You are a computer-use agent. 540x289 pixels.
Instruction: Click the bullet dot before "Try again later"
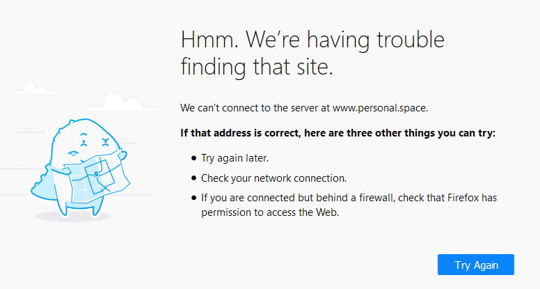coord(194,158)
